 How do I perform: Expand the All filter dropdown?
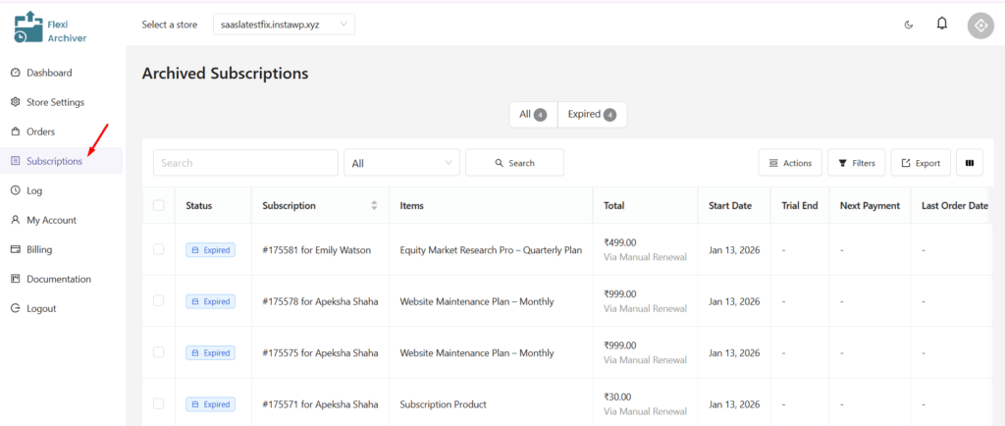coord(402,163)
